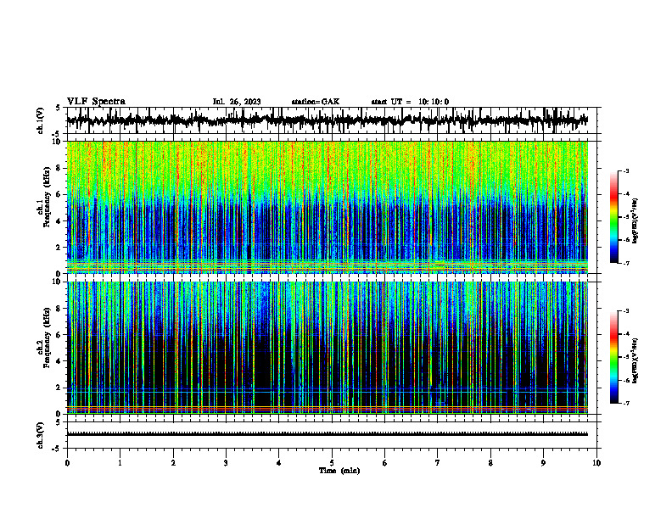Click the ch.3(V) axis label
Viewport: 672px width, 519px height.
coord(41,435)
